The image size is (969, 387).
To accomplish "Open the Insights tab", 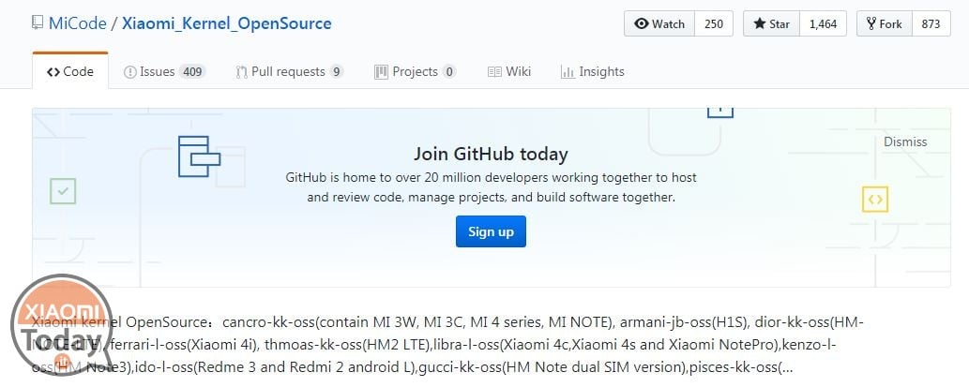I will pos(593,71).
